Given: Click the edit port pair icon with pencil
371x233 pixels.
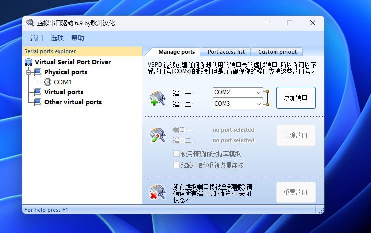Looking at the screenshot, I should [x=158, y=135].
